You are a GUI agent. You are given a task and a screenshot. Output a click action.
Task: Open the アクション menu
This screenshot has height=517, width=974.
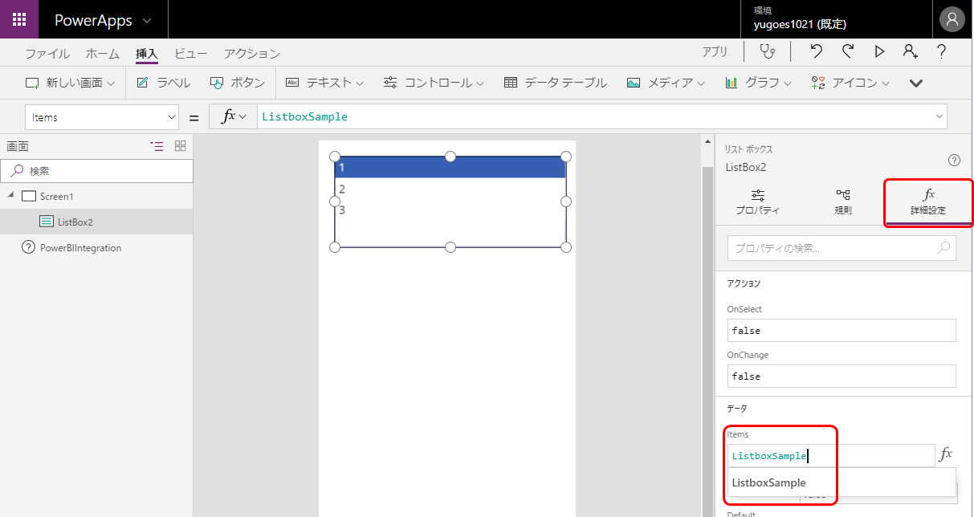[251, 53]
